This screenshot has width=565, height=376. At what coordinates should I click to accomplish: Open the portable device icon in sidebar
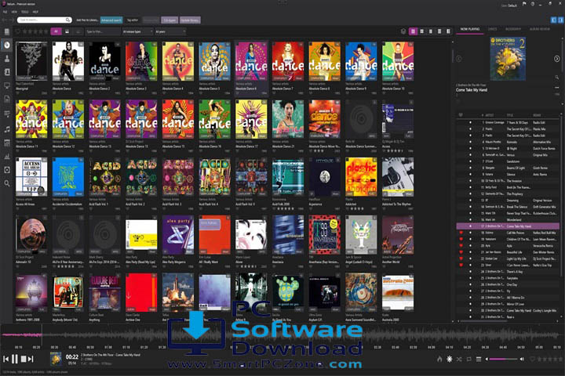click(7, 170)
